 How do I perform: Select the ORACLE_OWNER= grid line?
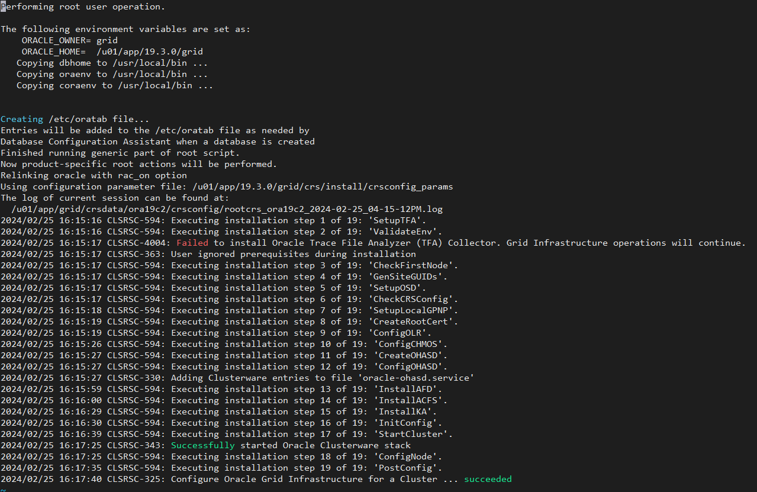pos(70,40)
